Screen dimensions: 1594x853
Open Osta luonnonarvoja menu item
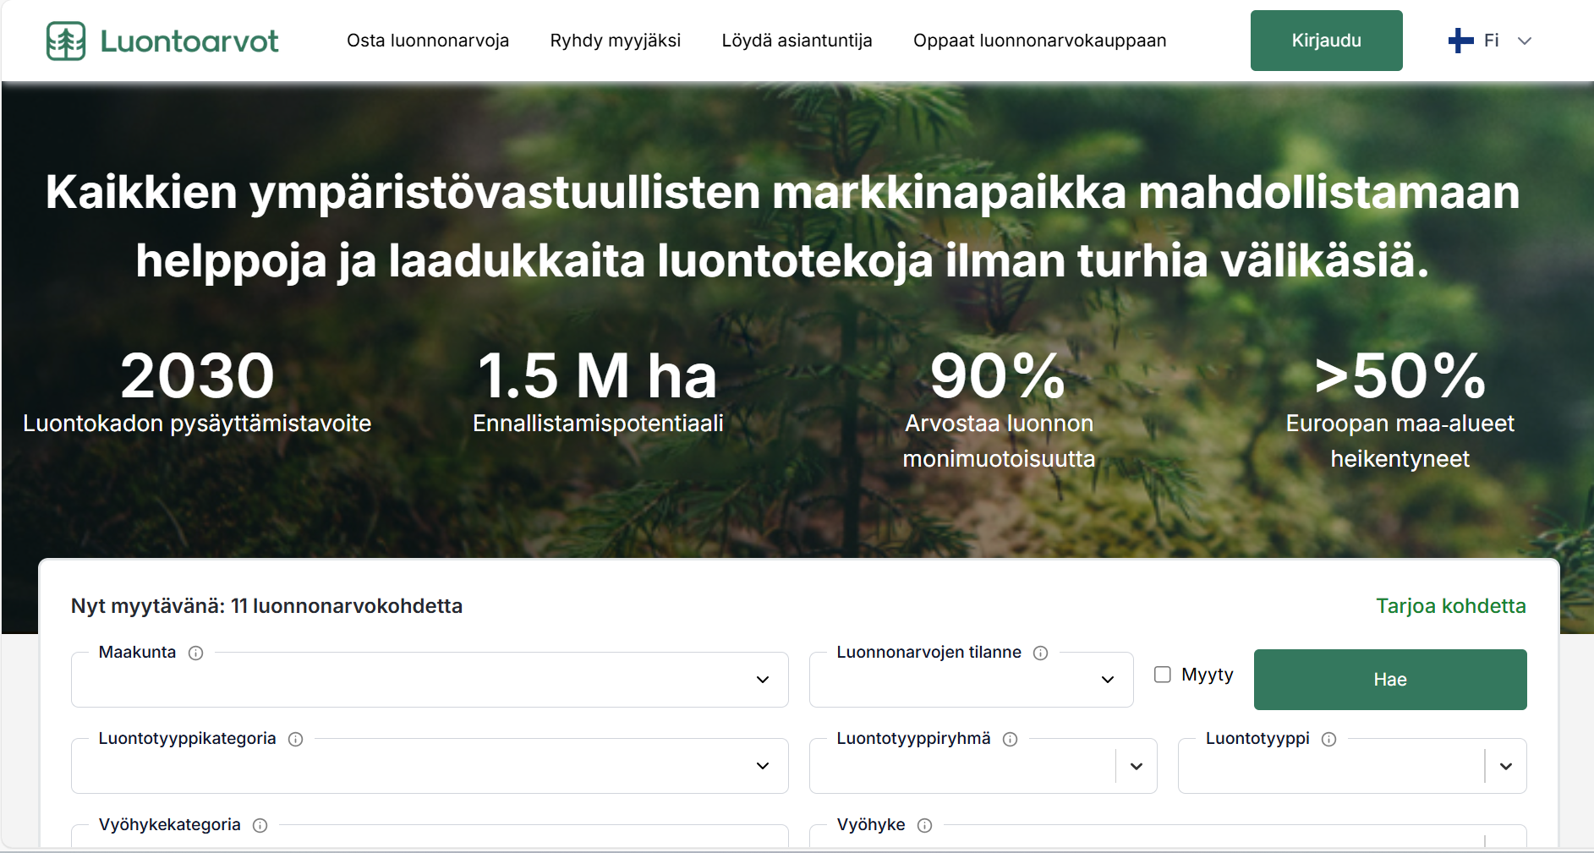tap(428, 41)
